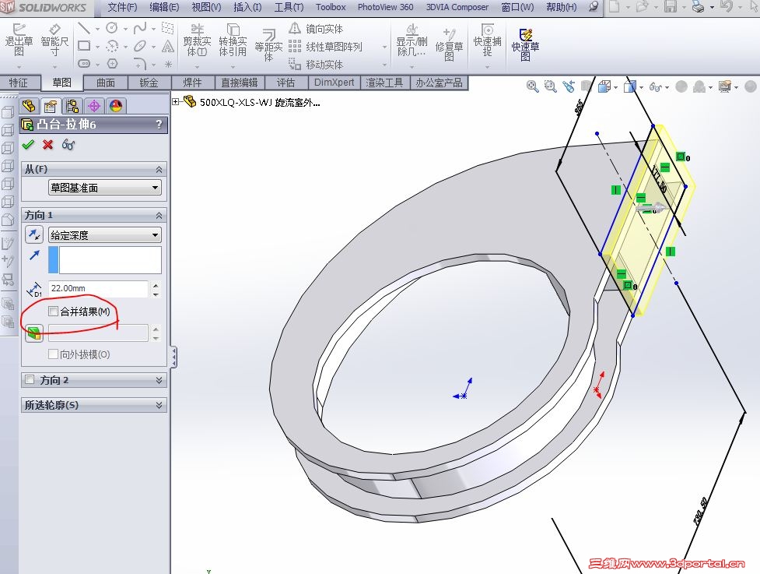Select the sketch Text tool
Image resolution: width=760 pixels, height=574 pixels.
pos(168,46)
